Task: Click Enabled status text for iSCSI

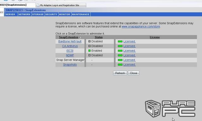Action: click(97, 51)
